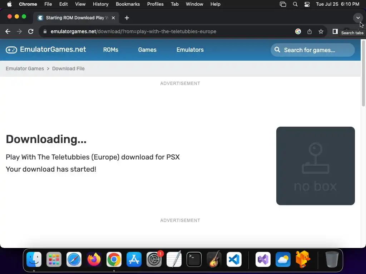Launch Firefox from the dock
This screenshot has width=366, height=274.
click(x=94, y=259)
